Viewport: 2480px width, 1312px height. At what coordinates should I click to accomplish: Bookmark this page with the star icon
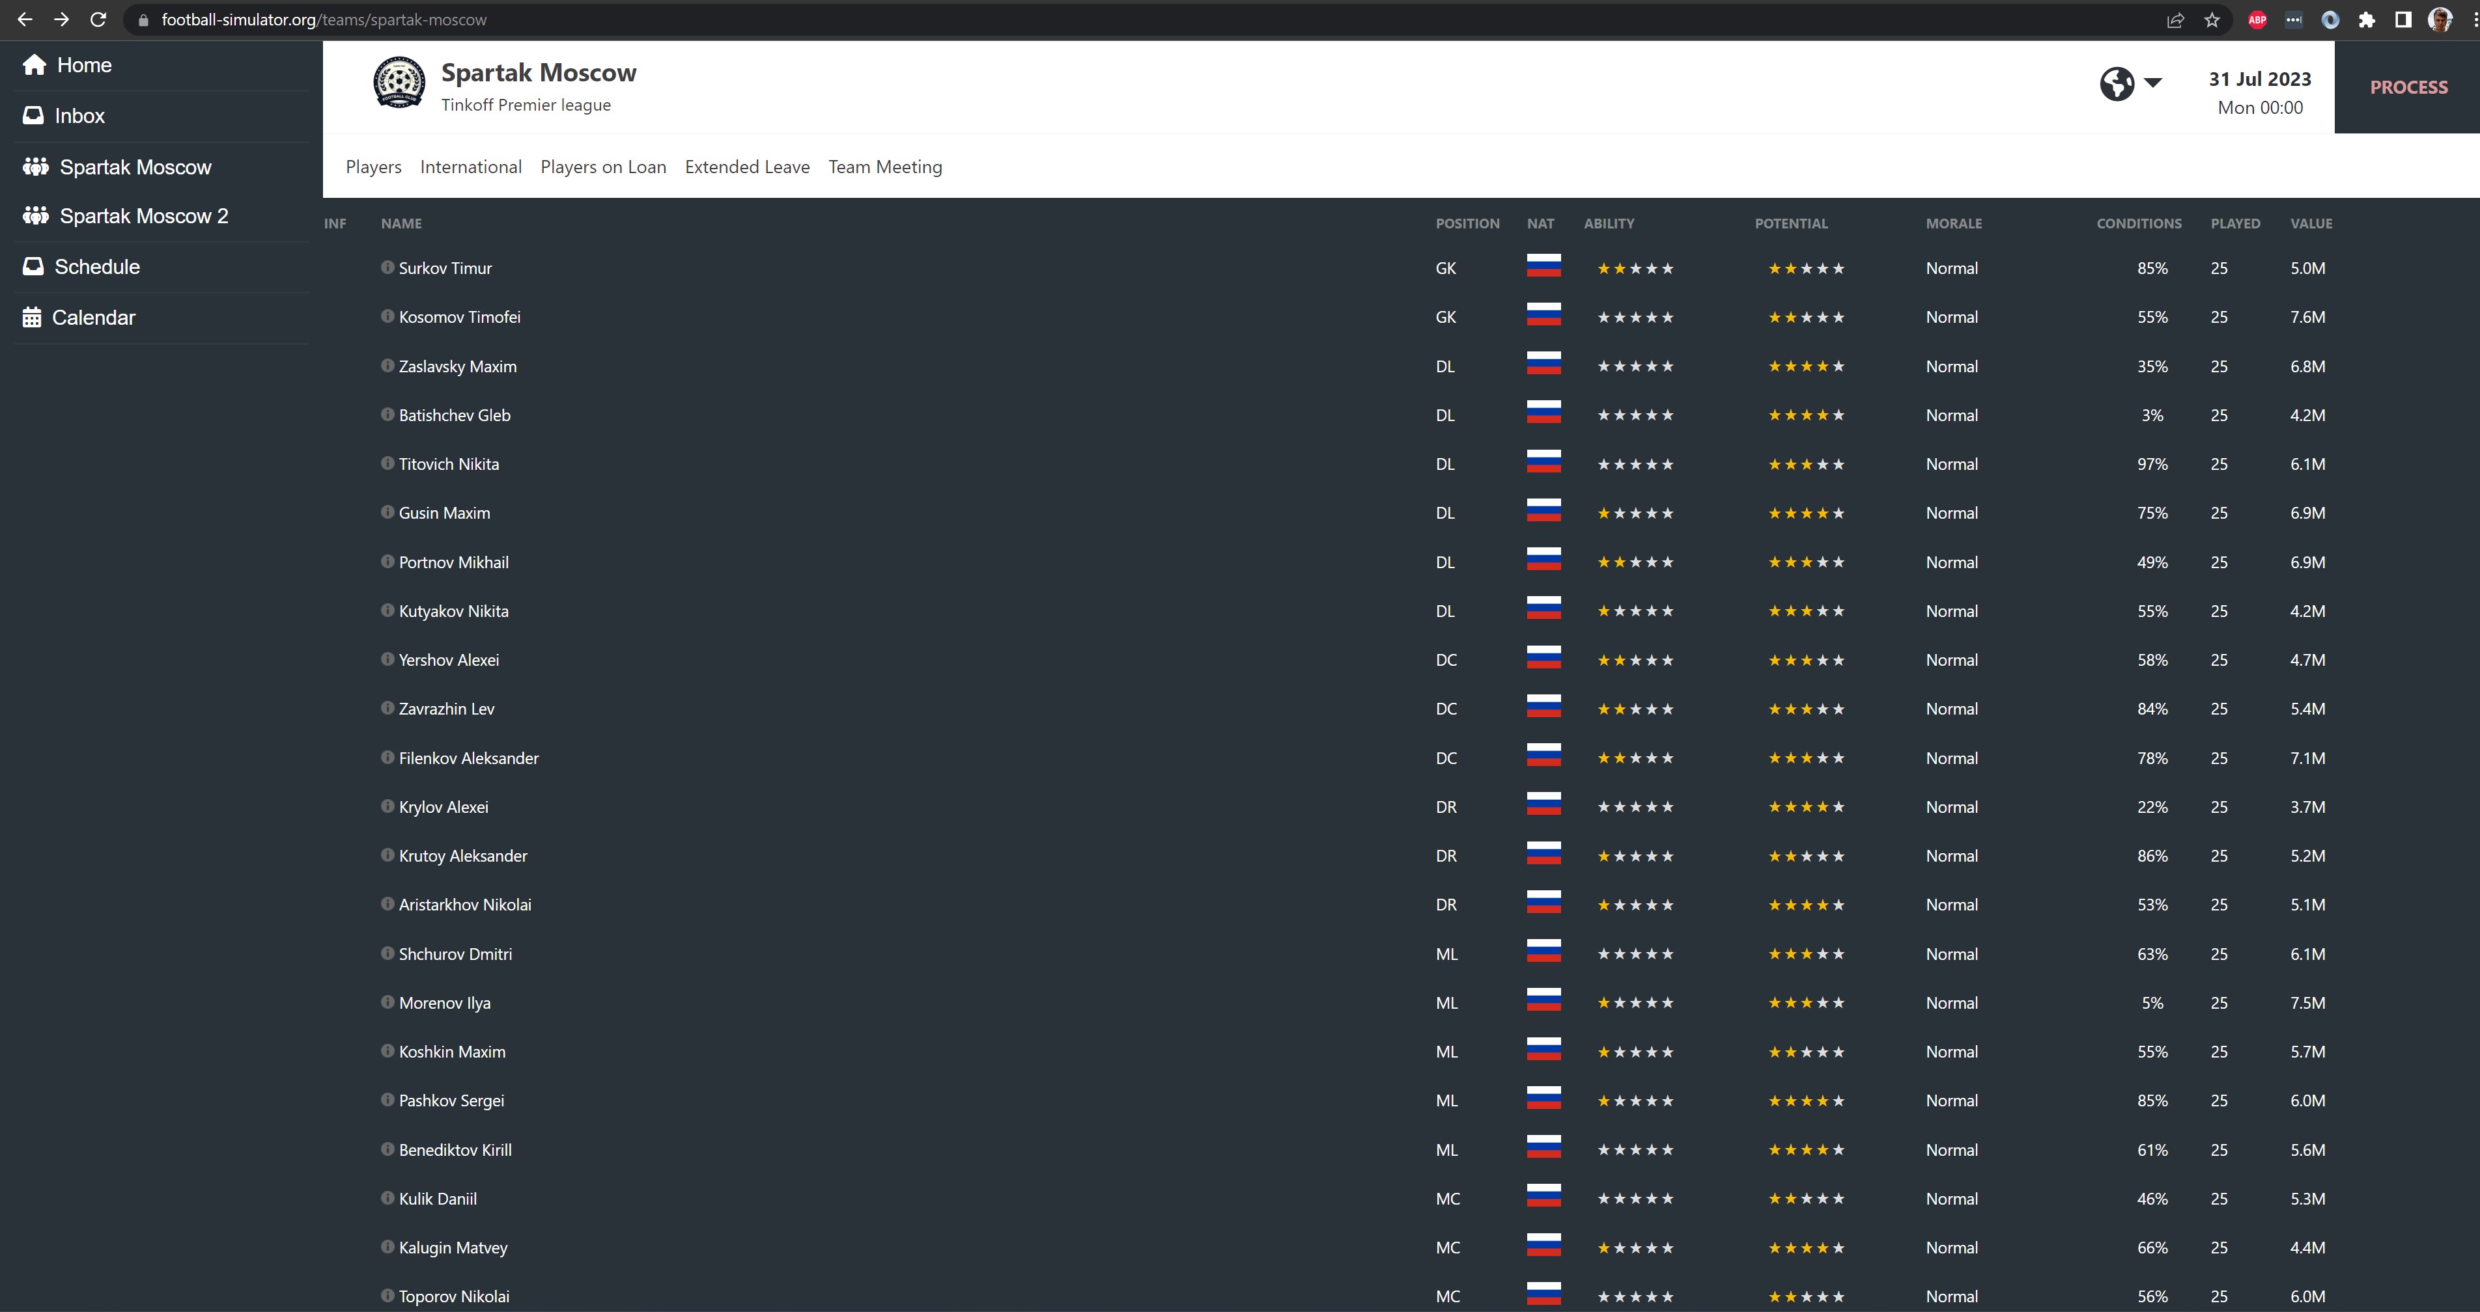click(2212, 20)
